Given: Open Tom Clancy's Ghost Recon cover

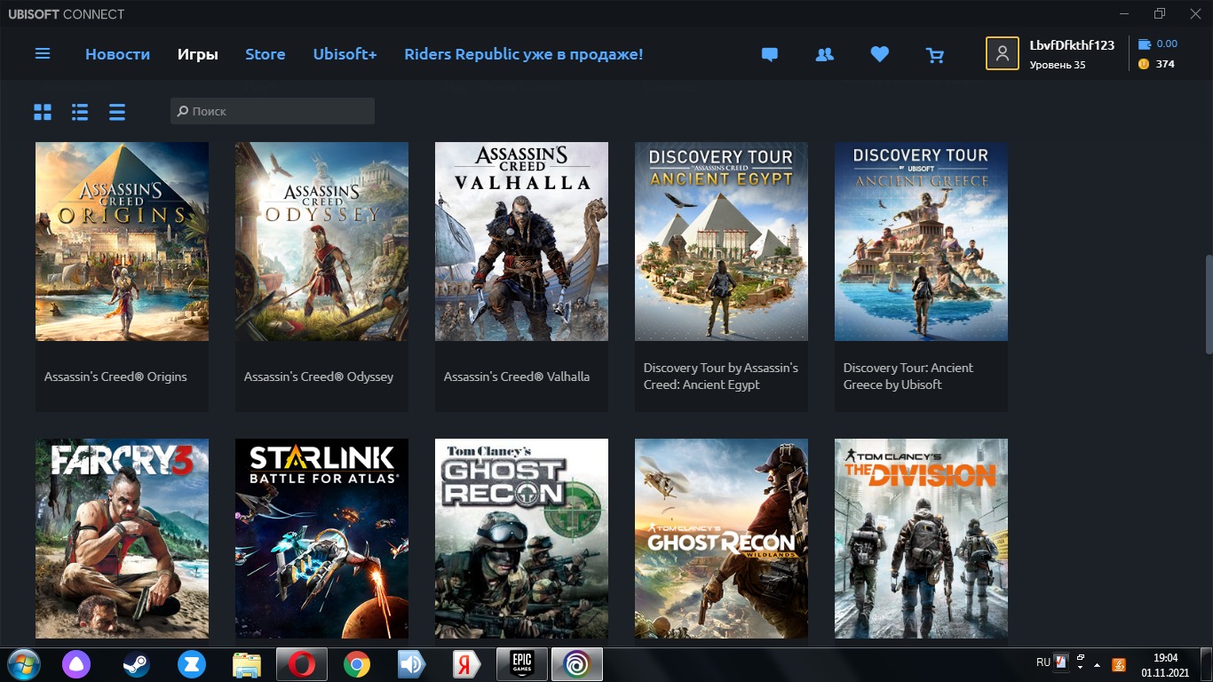Looking at the screenshot, I should [x=521, y=538].
